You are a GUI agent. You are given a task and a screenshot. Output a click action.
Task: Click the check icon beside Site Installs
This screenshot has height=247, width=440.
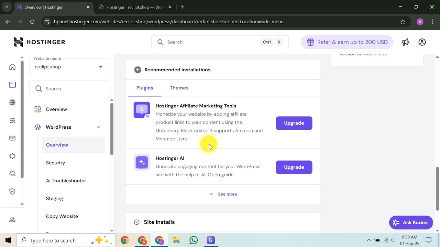(x=136, y=222)
